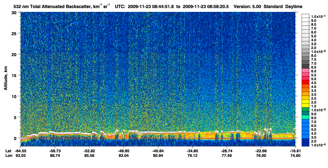Click the latitude value '-22.66'

coord(261,151)
